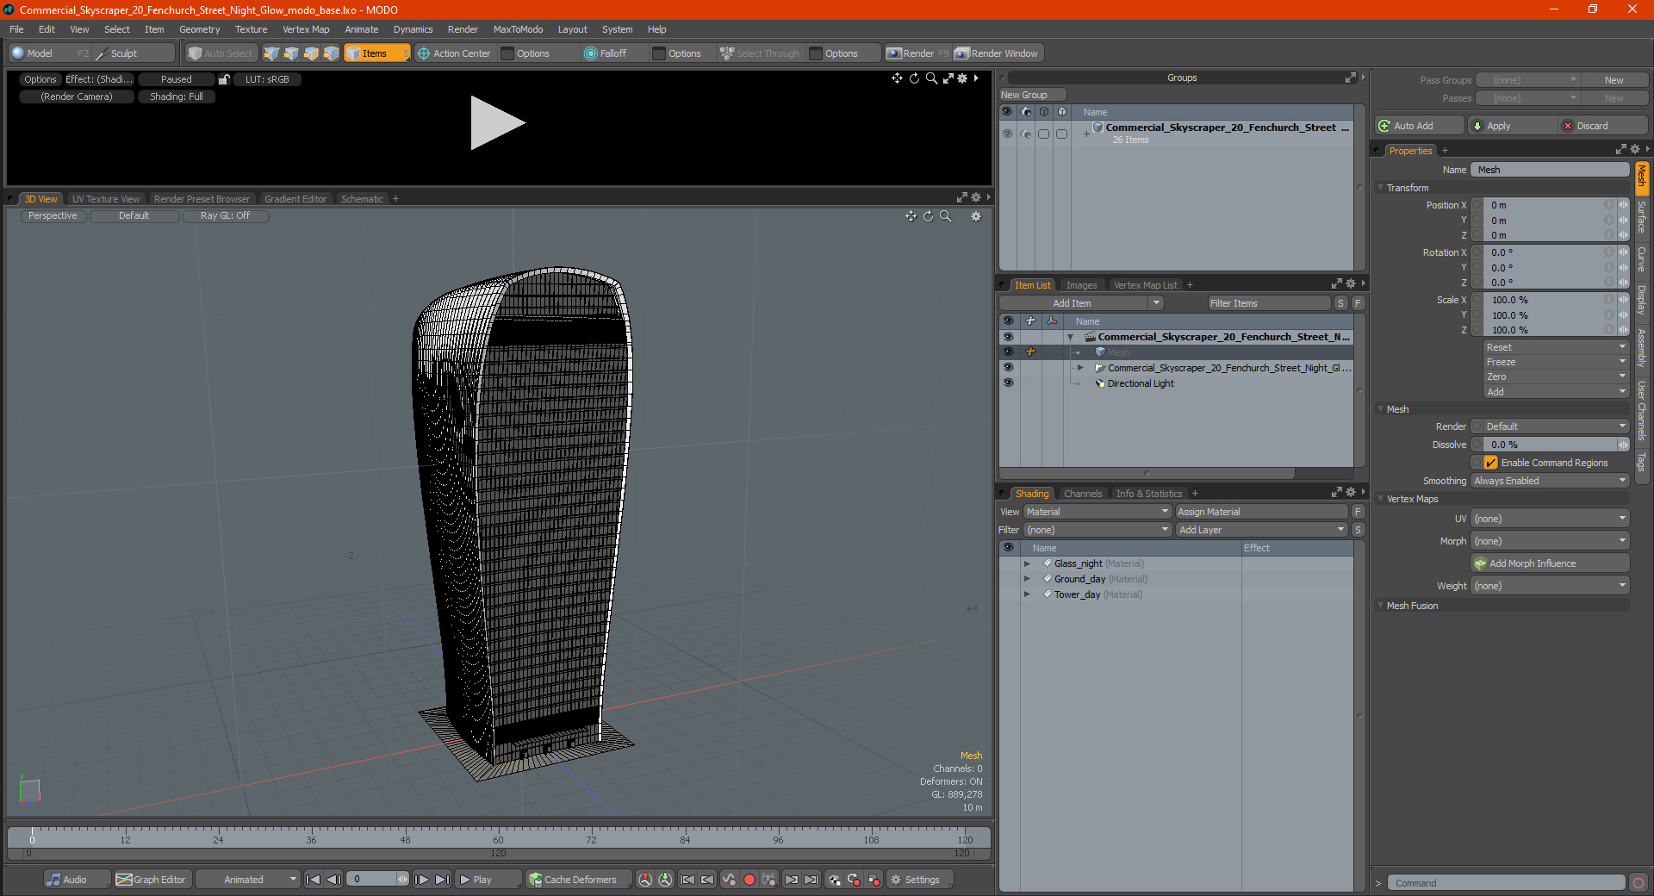Screen dimensions: 1654x896
Task: Switch to the Channels tab
Action: (x=1083, y=494)
